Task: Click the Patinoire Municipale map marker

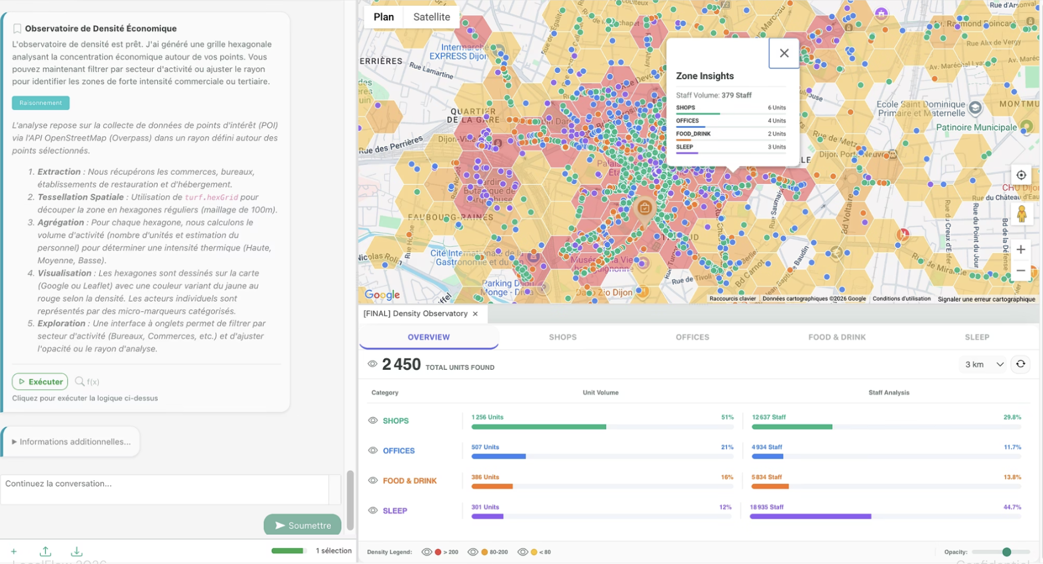Action: 1026,127
